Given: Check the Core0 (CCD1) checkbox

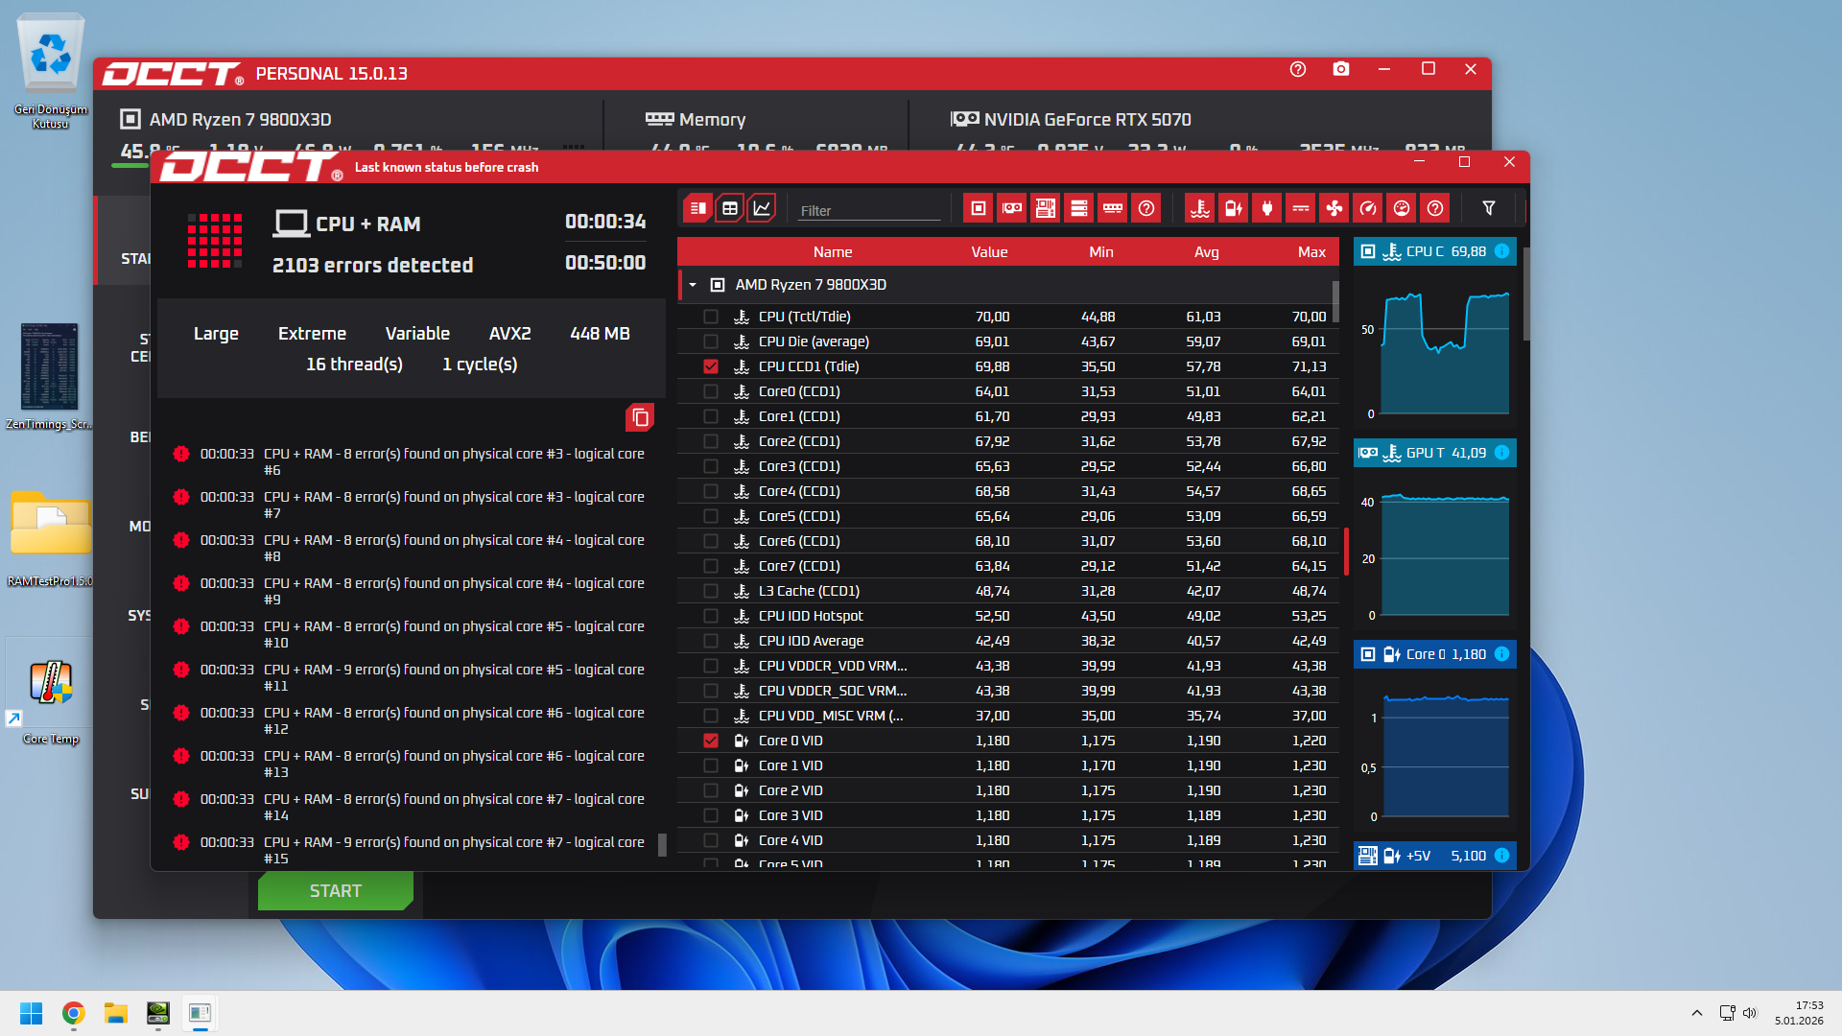Looking at the screenshot, I should click(711, 391).
